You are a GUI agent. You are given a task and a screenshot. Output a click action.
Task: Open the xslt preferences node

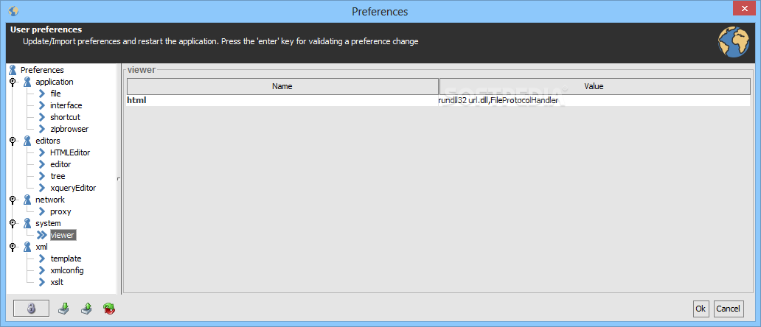click(56, 282)
